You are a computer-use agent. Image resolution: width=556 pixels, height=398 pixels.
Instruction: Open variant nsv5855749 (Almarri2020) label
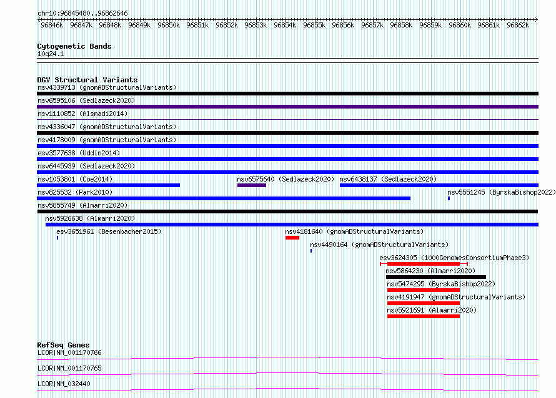coord(82,205)
